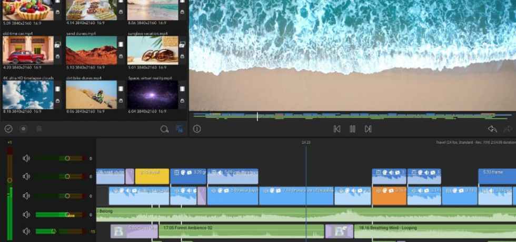Open the library sort icon
This screenshot has height=242, width=516.
coord(179,129)
